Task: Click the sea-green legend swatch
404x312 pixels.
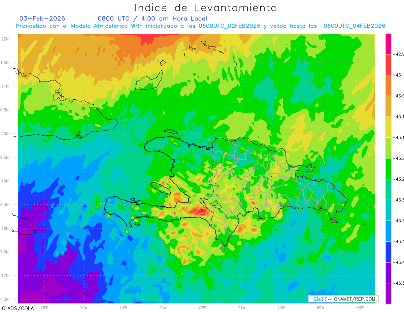Action: pyautogui.click(x=388, y=189)
